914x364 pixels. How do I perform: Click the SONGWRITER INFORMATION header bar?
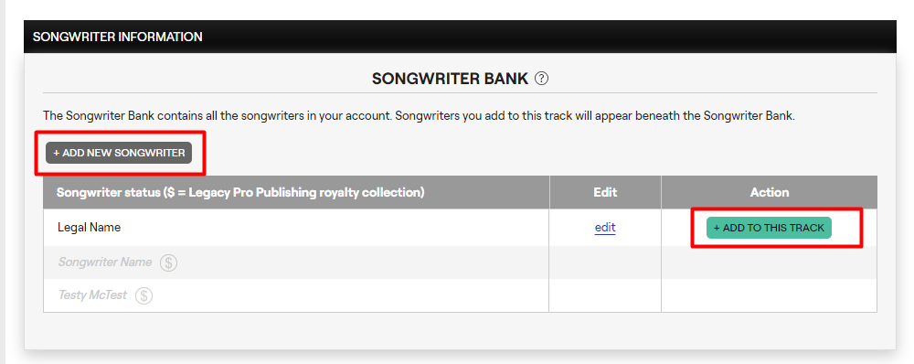coord(460,37)
